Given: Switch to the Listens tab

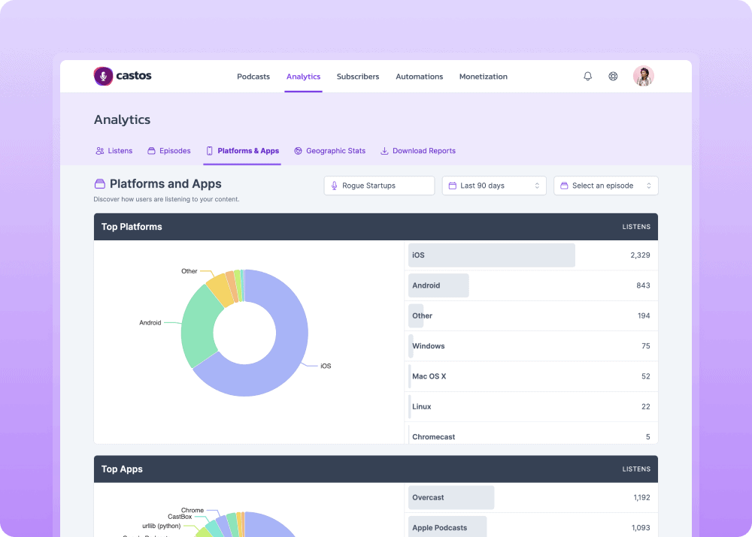Looking at the screenshot, I should [114, 151].
